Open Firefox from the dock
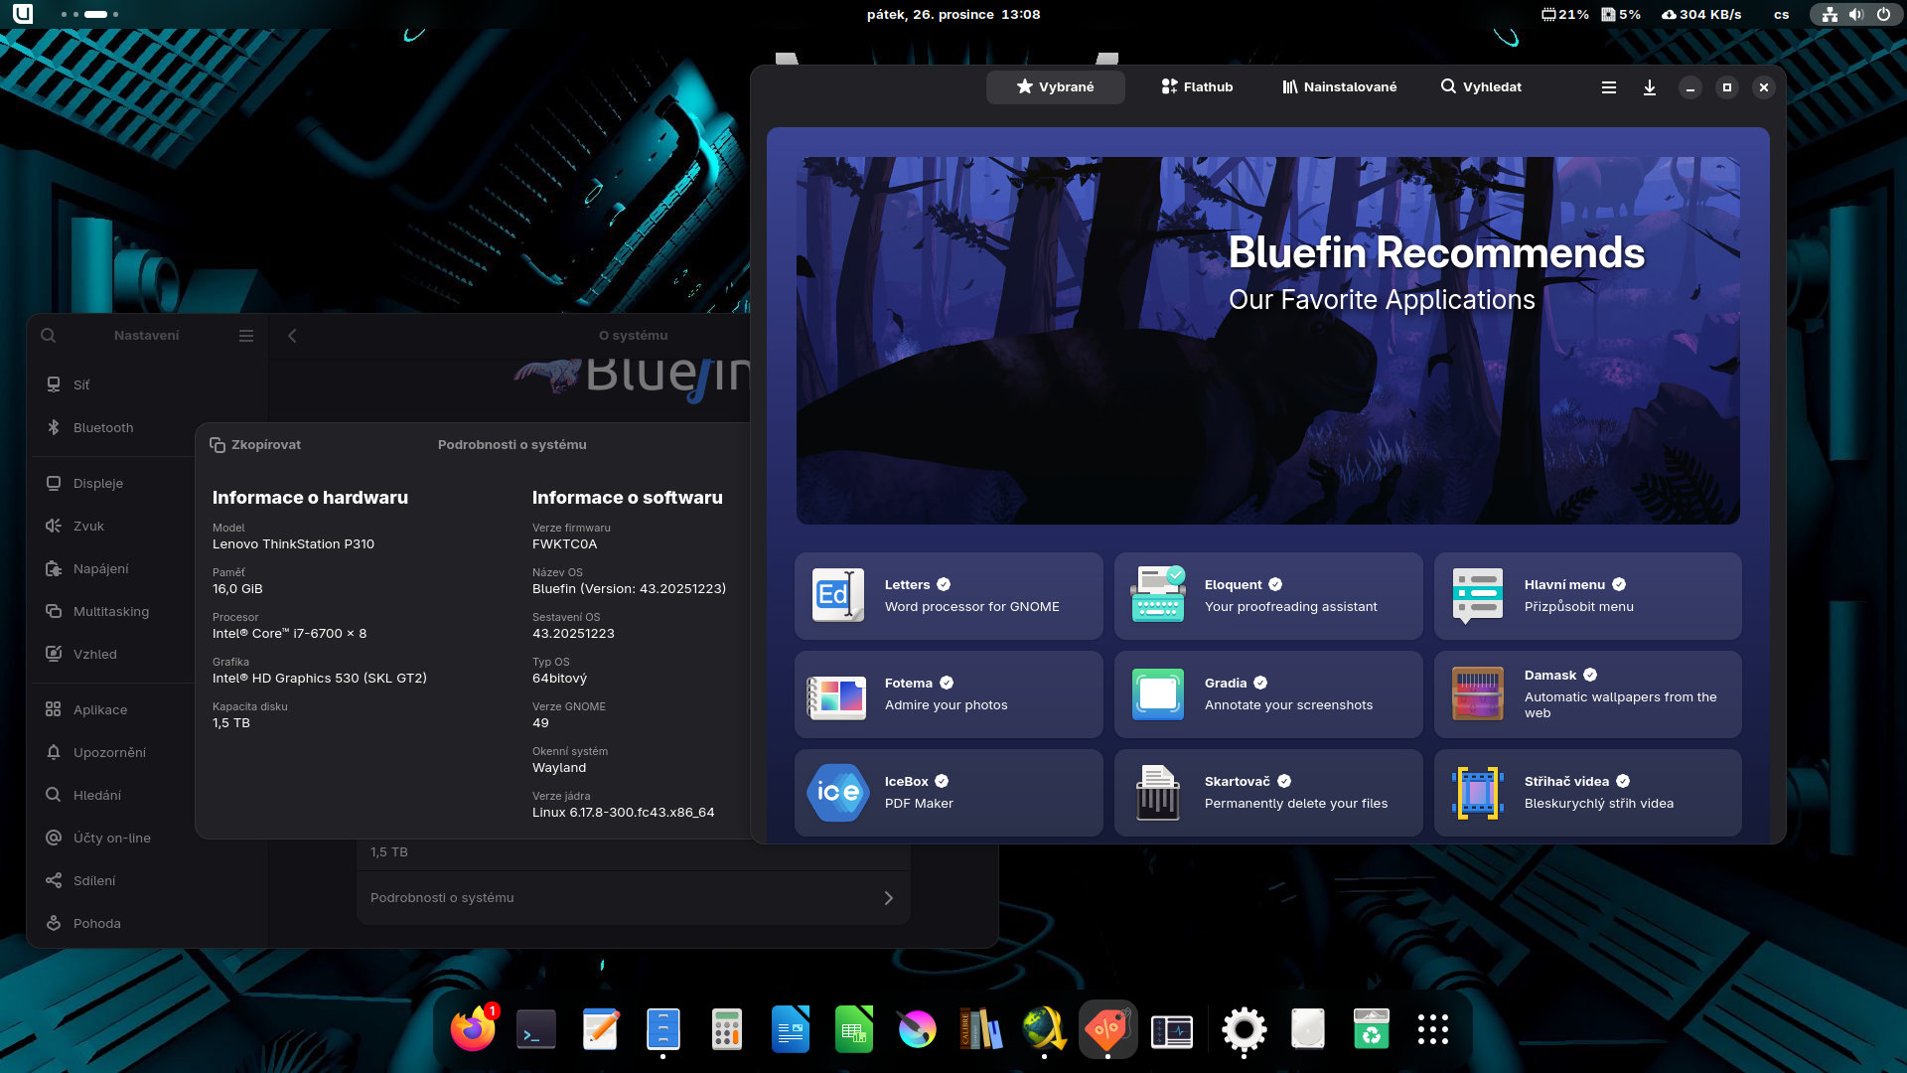Screen dimensions: 1907x1073 (473, 1030)
